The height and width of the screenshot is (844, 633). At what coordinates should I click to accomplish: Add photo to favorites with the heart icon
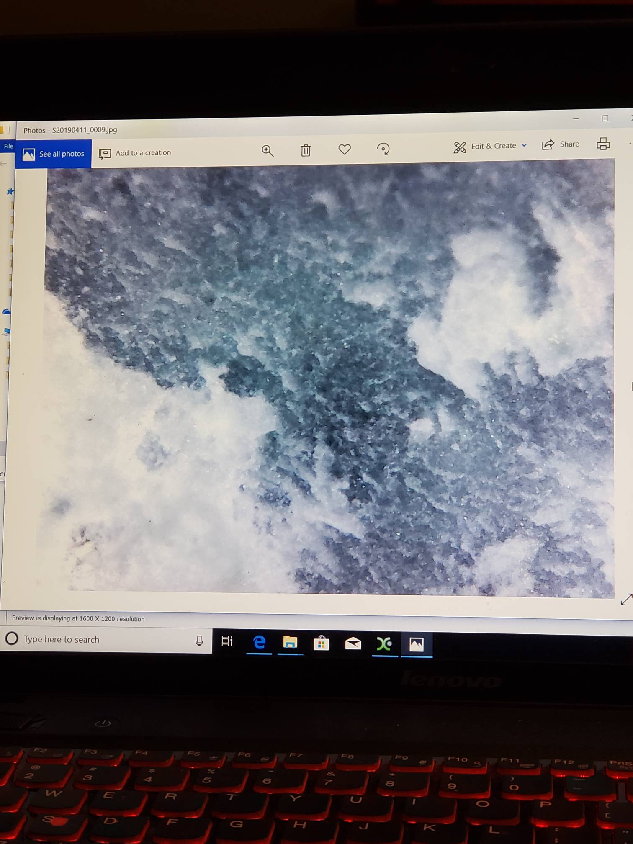click(x=344, y=149)
